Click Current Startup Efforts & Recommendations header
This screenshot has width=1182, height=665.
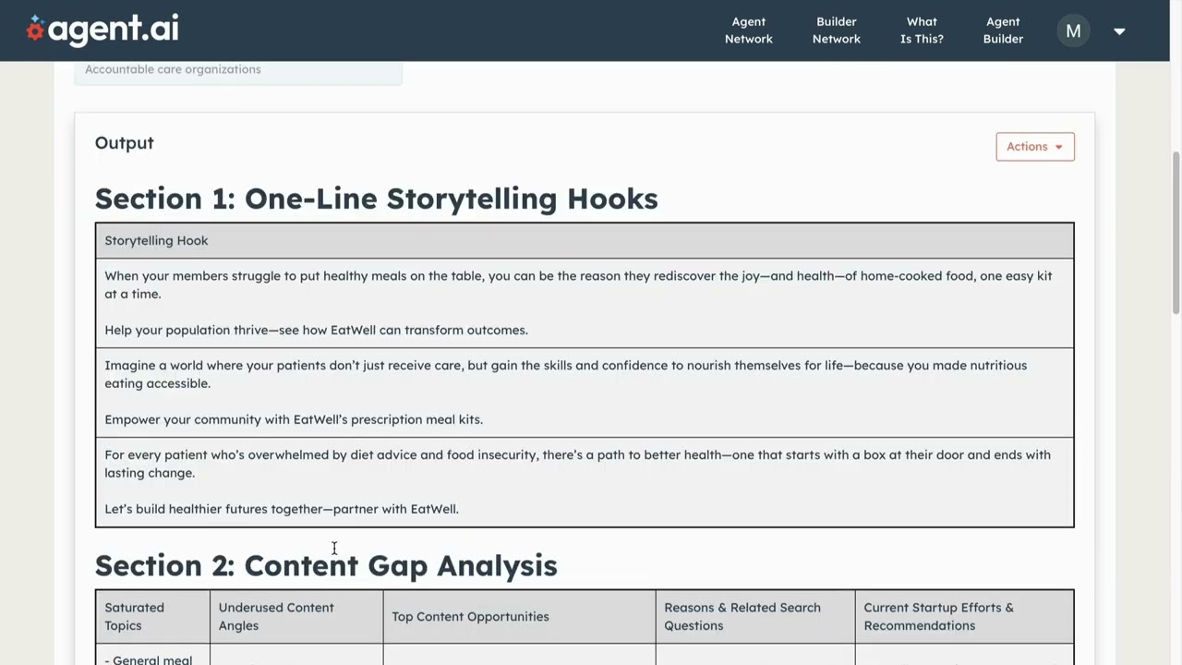pos(964,616)
